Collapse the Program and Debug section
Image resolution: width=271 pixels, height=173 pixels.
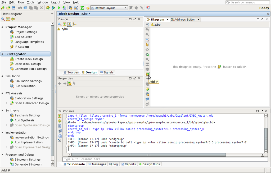point(2,154)
